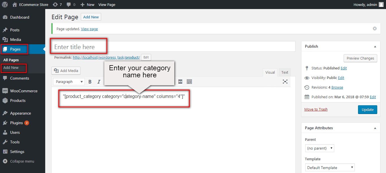
Task: Click the Bold formatting icon
Action: coord(90,82)
